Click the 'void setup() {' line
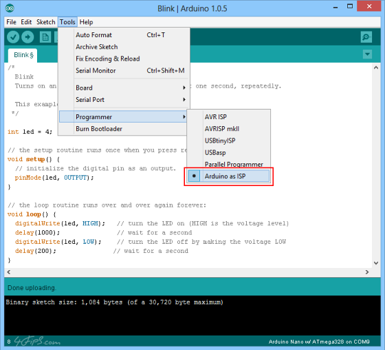Image resolution: width=385 pixels, height=350 pixels. point(34,159)
